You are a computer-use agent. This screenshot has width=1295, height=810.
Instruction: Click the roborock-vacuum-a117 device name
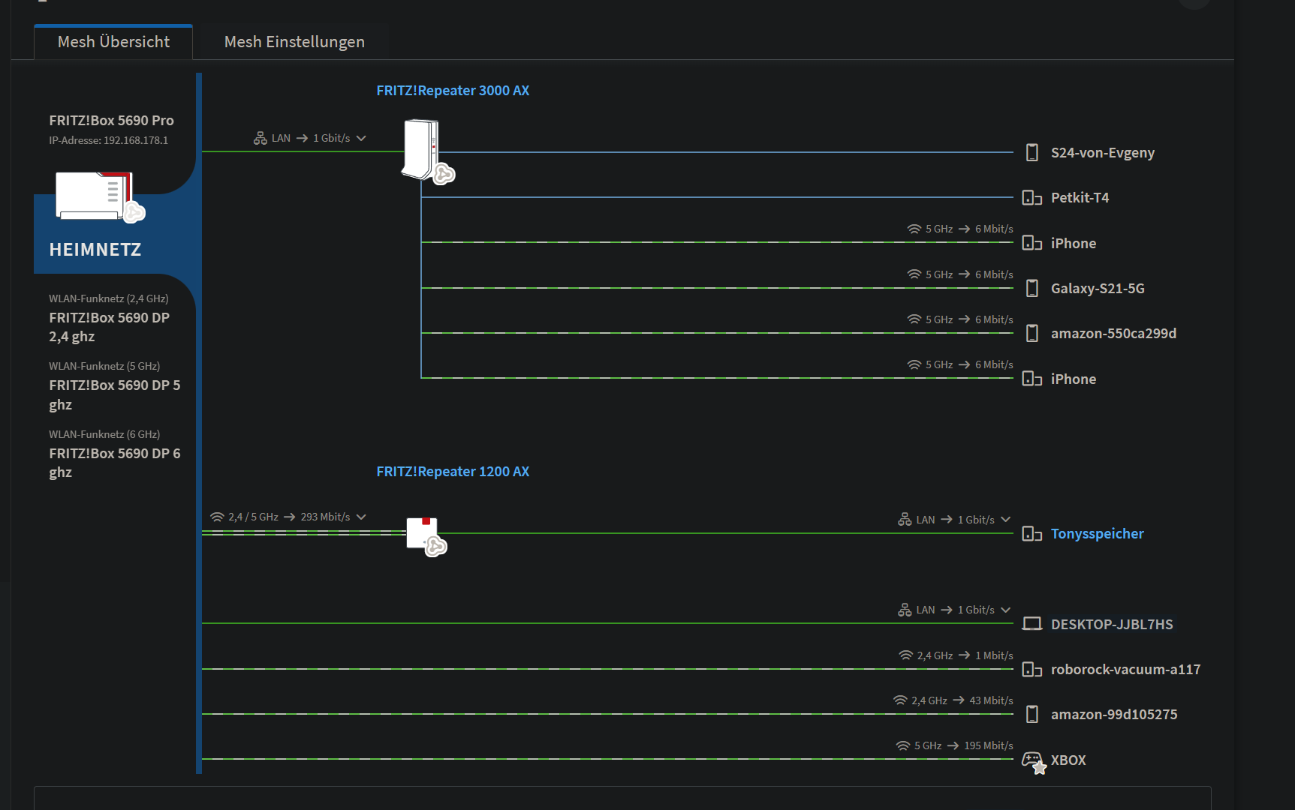(1125, 669)
